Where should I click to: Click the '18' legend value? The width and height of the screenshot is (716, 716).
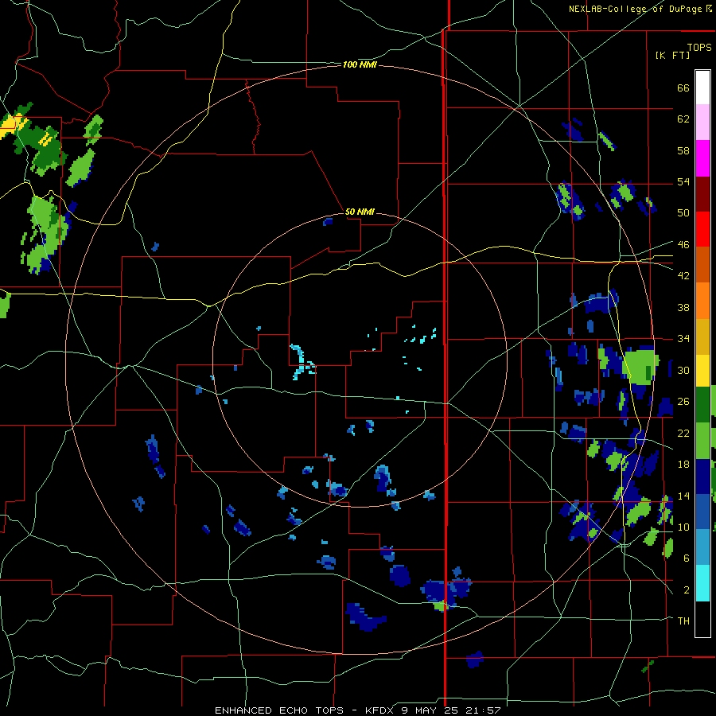[683, 465]
